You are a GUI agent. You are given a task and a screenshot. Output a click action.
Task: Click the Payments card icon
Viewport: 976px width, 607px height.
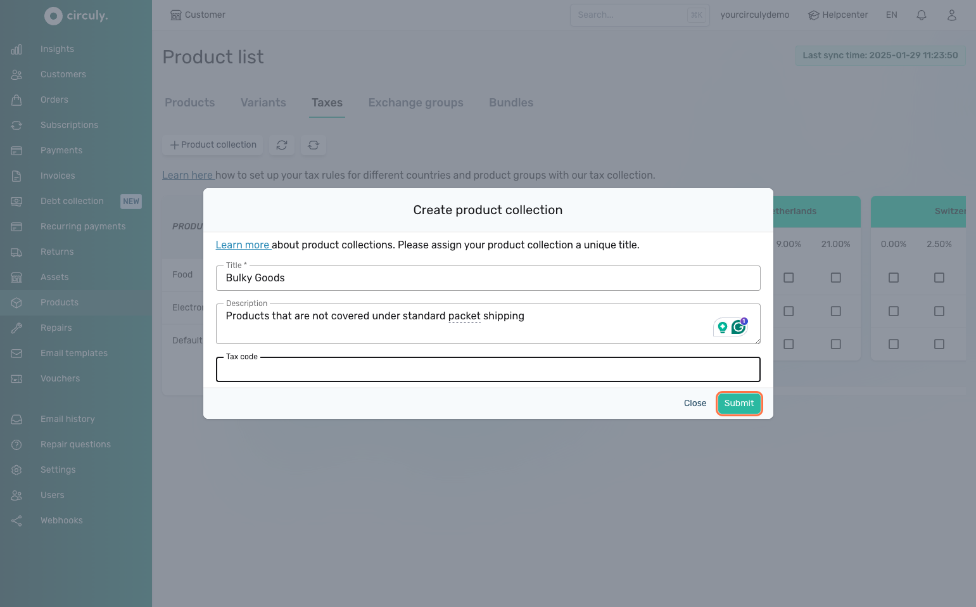[16, 151]
